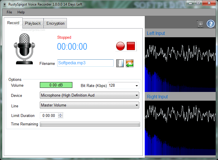Click the green 0.00 dB volume control
The height and width of the screenshot is (160, 218).
click(x=56, y=85)
